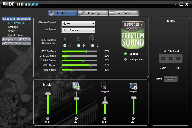Select Speakers / Headphones device in sidebar
The height and width of the screenshot is (128, 192).
16,19
